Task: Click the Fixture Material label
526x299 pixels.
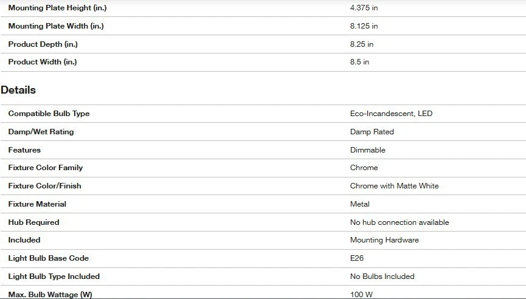Action: pos(37,204)
